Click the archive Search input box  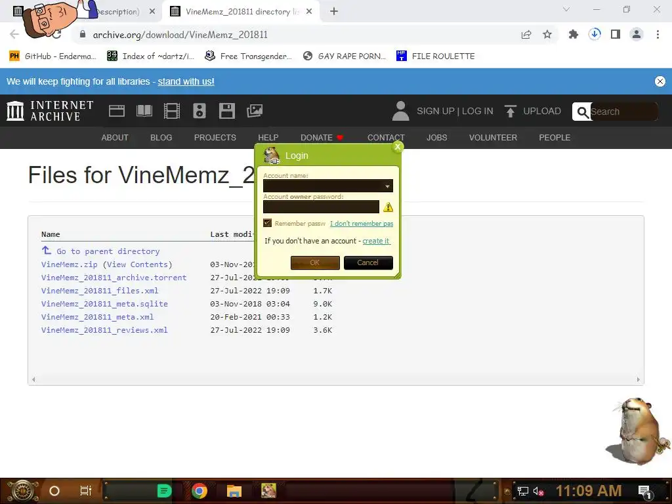[x=623, y=112]
